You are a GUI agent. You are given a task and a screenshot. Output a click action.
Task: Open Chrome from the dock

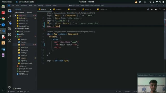click(3, 19)
